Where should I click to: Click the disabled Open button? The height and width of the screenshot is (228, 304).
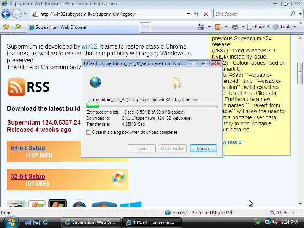click(x=142, y=149)
